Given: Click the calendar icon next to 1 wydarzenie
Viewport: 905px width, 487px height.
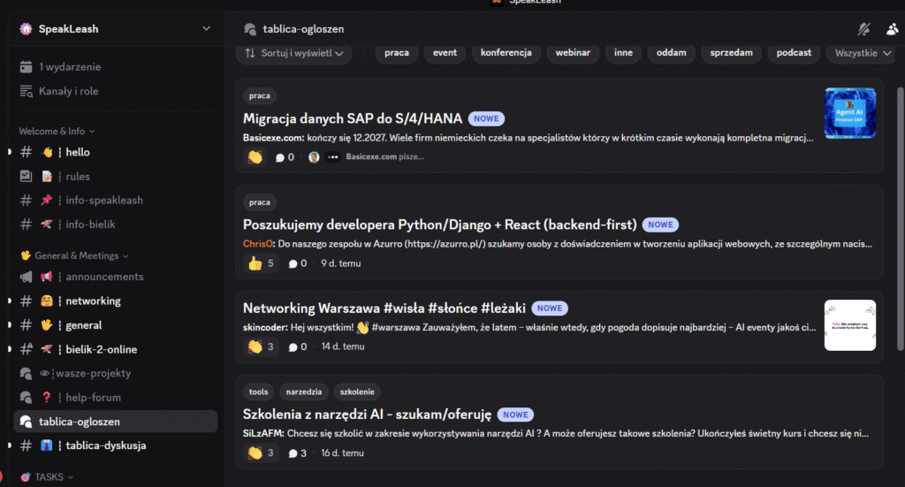Looking at the screenshot, I should point(26,67).
